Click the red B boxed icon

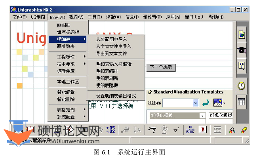pos(203,130)
